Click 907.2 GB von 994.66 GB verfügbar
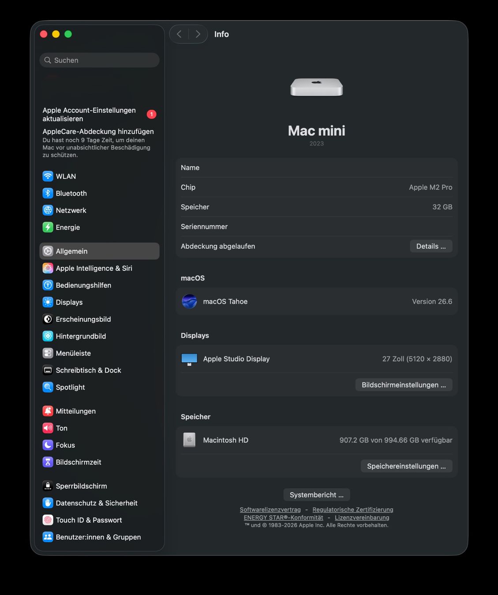Image resolution: width=498 pixels, height=595 pixels. [396, 440]
